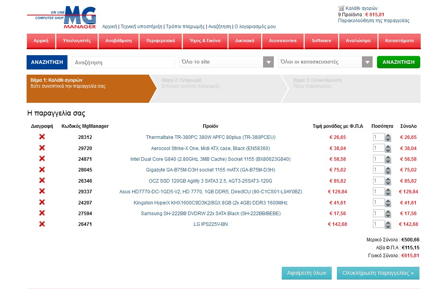Open the Καταστήματα menu tab
Screen dimensions: 448x289
click(x=400, y=41)
